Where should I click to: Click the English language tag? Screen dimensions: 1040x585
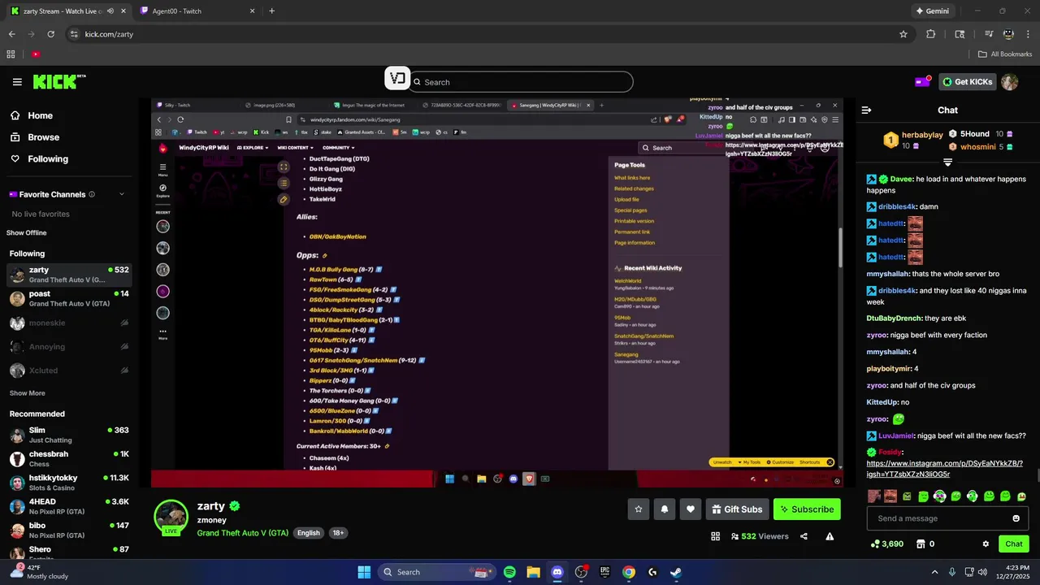[x=309, y=533]
